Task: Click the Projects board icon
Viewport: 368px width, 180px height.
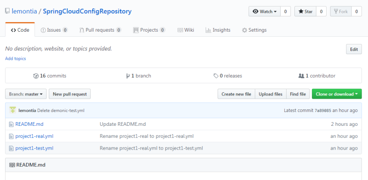Action: (x=136, y=30)
